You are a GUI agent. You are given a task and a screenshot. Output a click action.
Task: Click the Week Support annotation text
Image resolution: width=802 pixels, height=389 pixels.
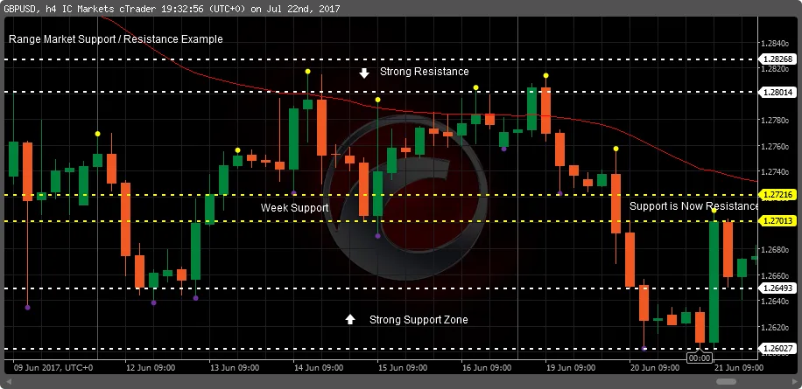point(294,208)
